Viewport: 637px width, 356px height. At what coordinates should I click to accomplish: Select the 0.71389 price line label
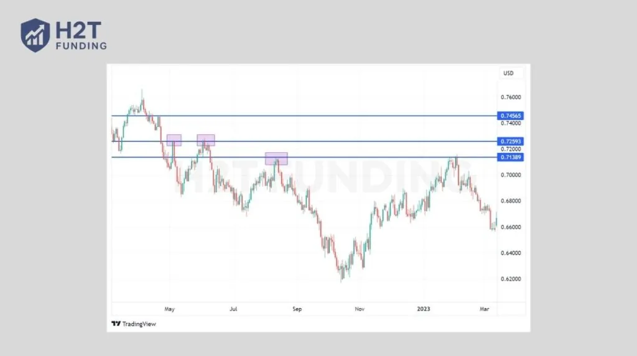(x=510, y=157)
